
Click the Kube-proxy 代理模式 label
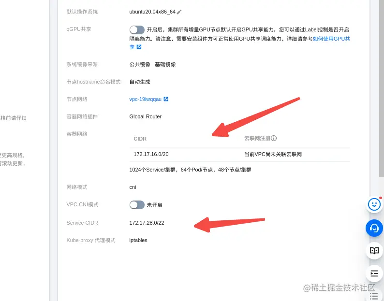pos(90,240)
